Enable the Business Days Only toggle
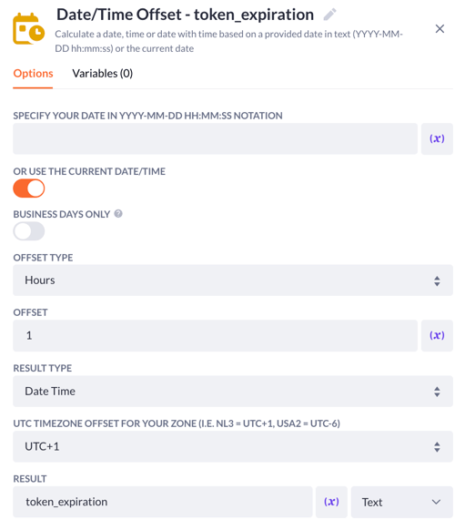465x530 pixels. coord(29,231)
